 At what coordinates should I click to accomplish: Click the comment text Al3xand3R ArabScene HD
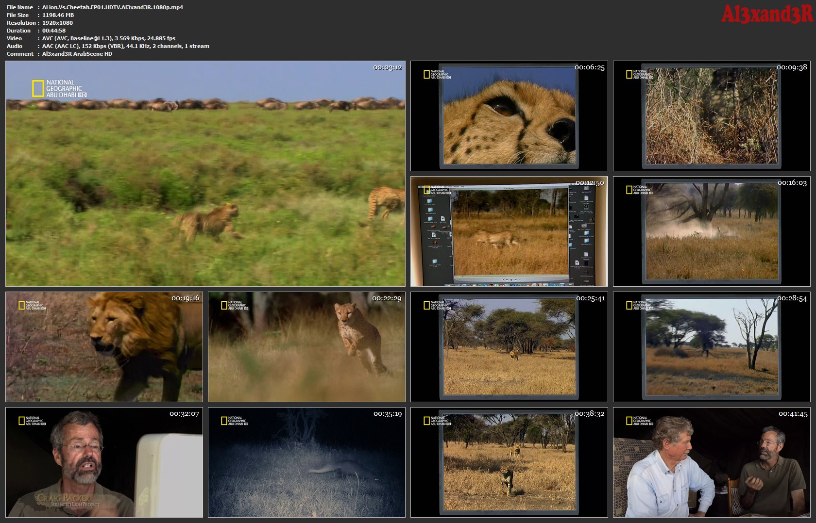coord(77,54)
